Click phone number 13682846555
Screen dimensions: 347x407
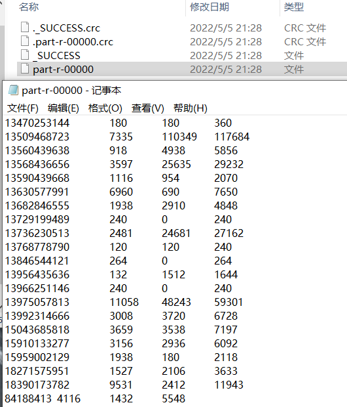37,205
